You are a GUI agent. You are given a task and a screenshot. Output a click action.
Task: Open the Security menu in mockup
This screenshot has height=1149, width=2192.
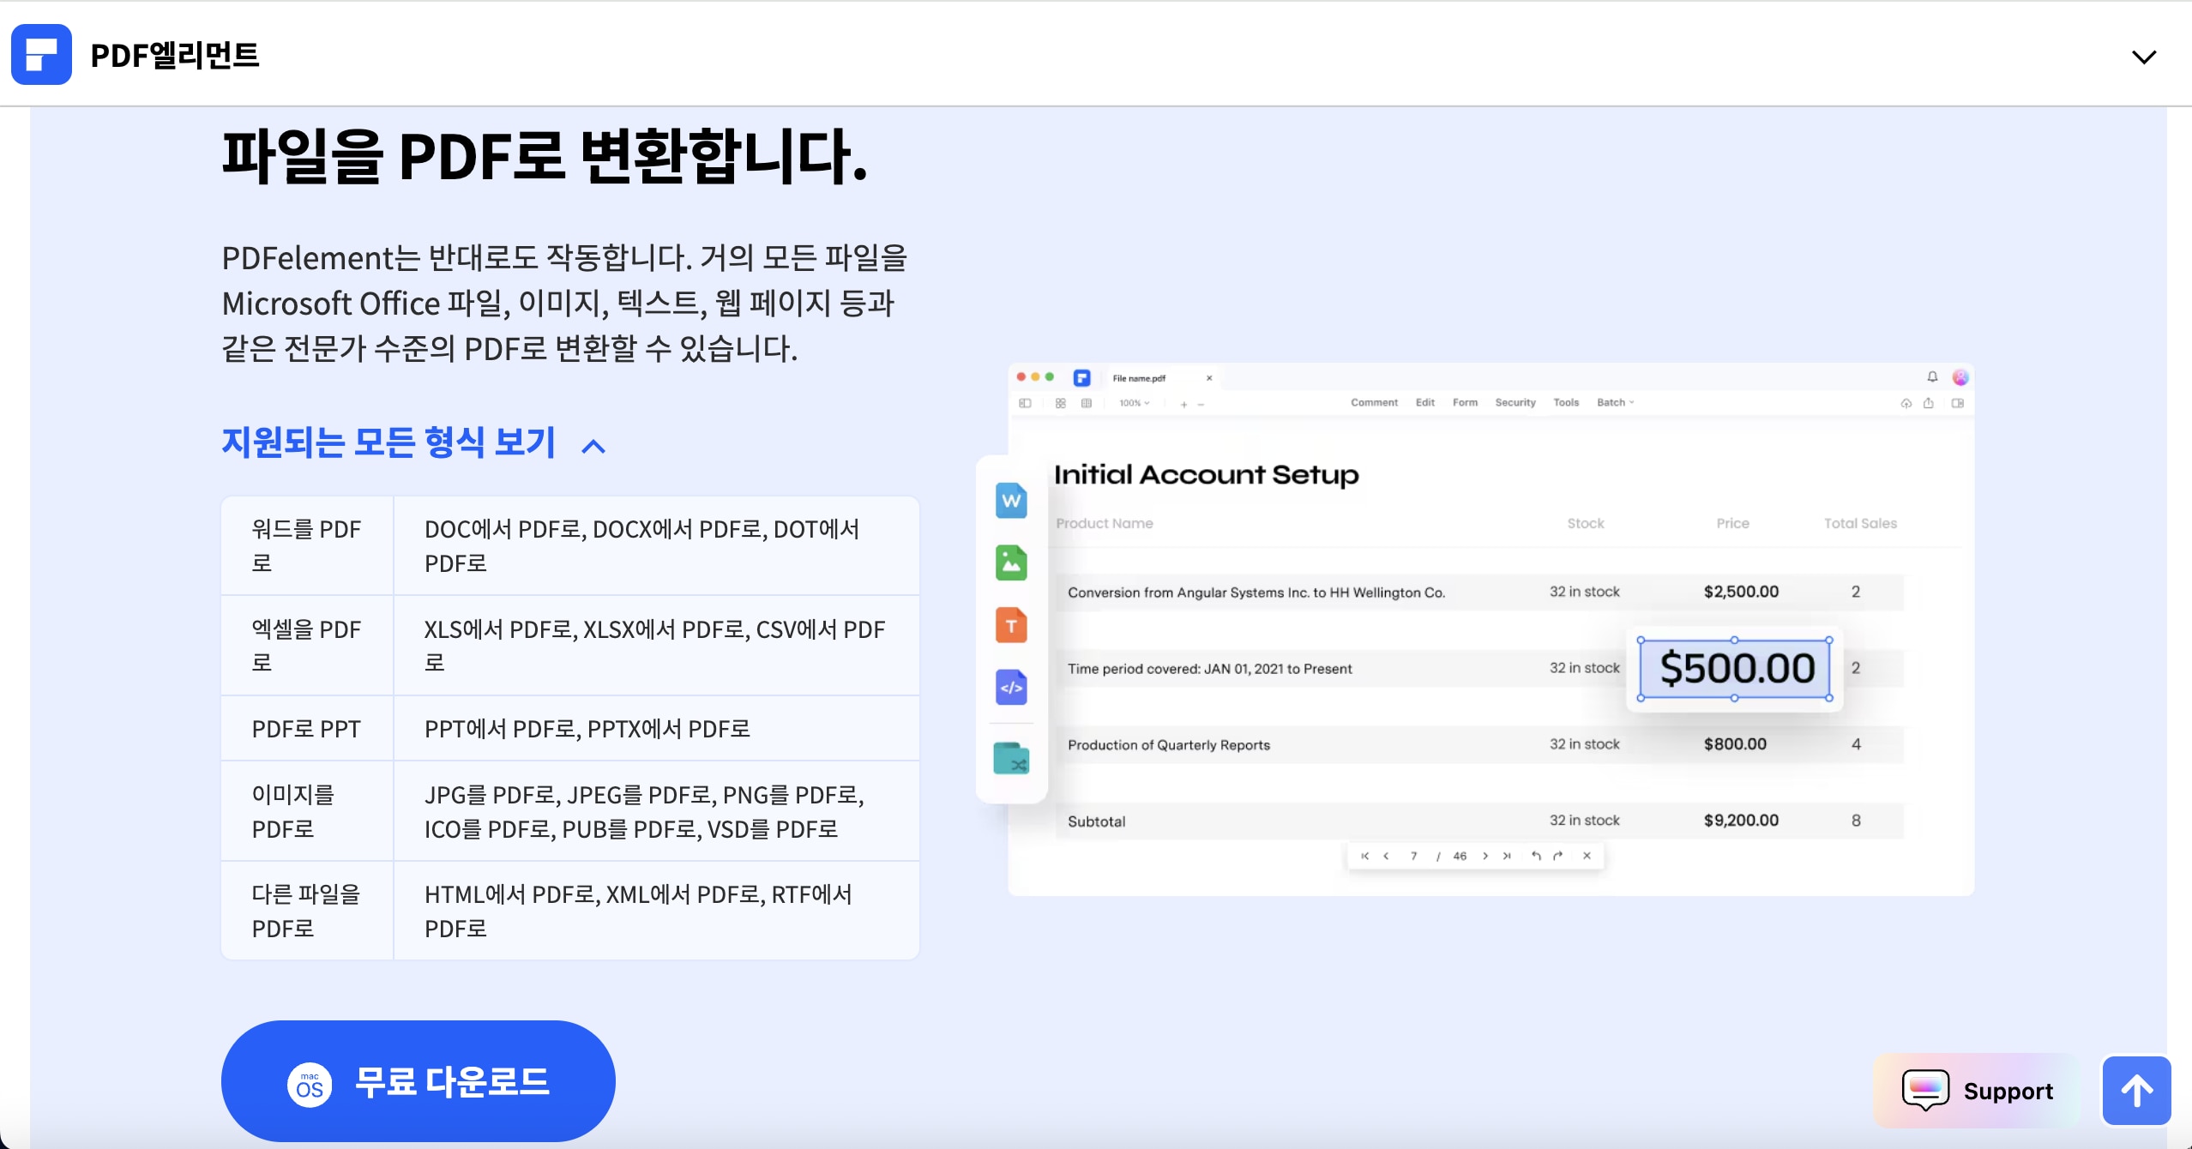pos(1515,402)
